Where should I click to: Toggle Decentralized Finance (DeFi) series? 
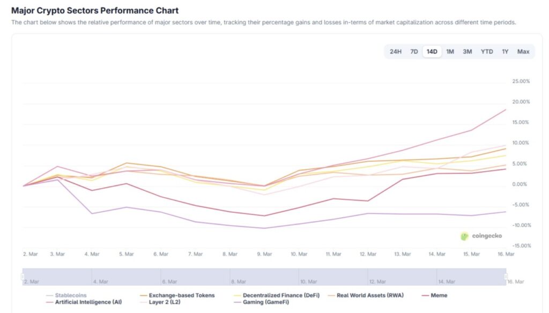[x=279, y=295]
